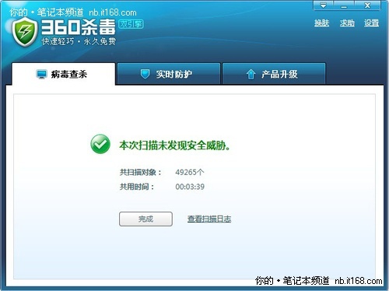Click the 共用时间 label
This screenshot has height=291, width=389.
137,187
